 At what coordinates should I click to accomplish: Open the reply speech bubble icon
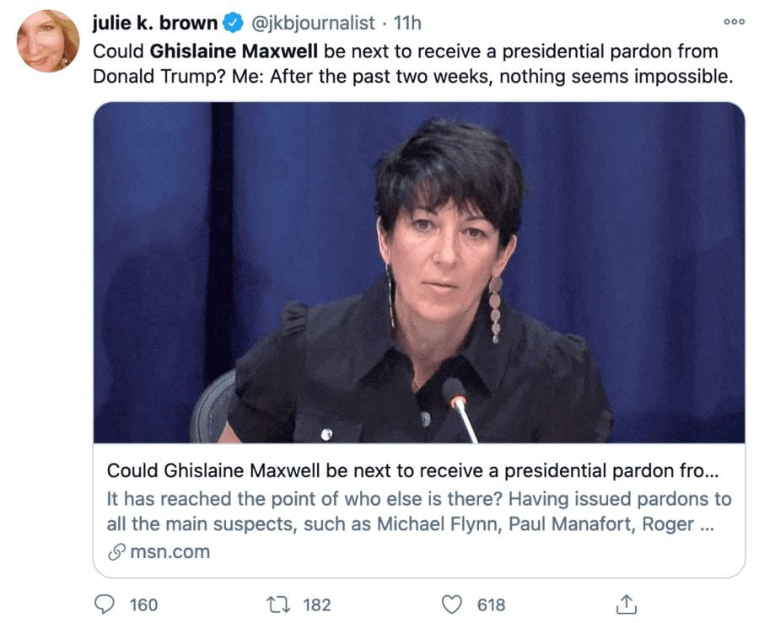[104, 604]
